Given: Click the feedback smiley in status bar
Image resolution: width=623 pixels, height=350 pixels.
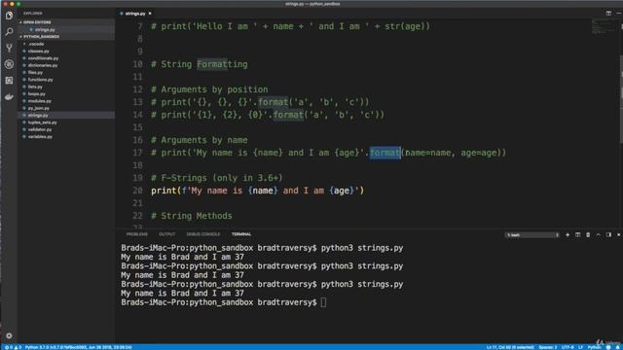Looking at the screenshot, I should click(x=608, y=347).
